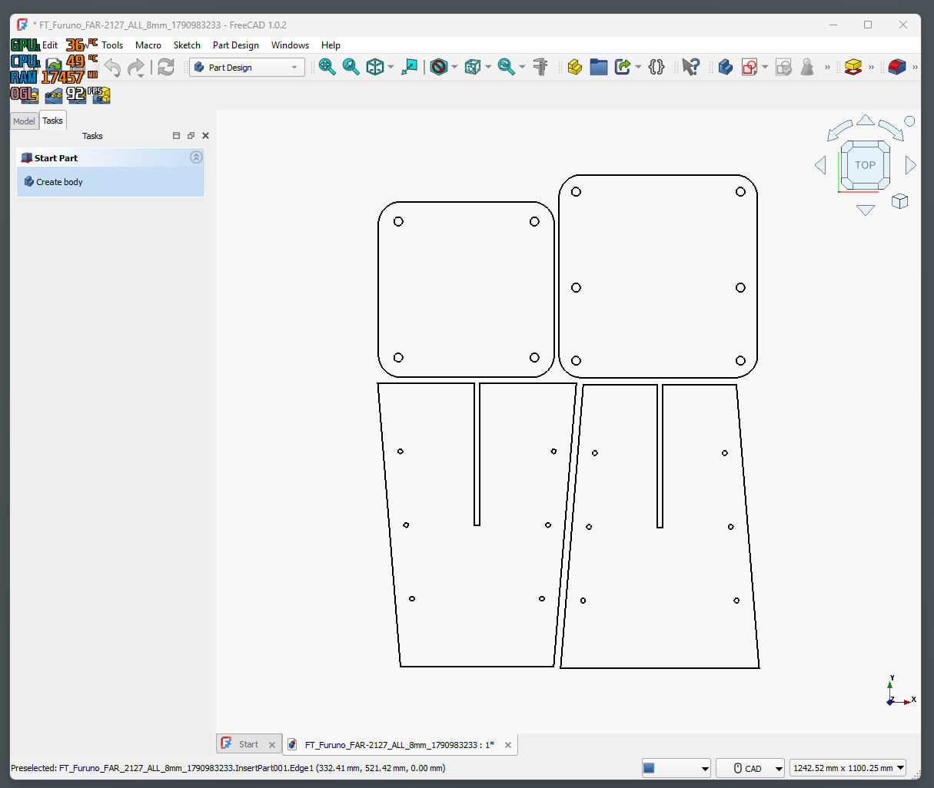
Task: Click the blue color indicator dropdown in status bar
Action: tap(676, 768)
